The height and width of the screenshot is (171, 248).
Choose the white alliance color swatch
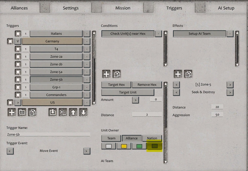point(109,146)
